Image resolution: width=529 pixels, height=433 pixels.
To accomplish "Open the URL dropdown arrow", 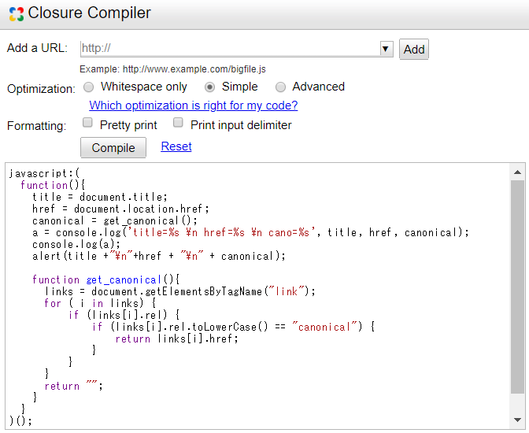I will coord(386,49).
